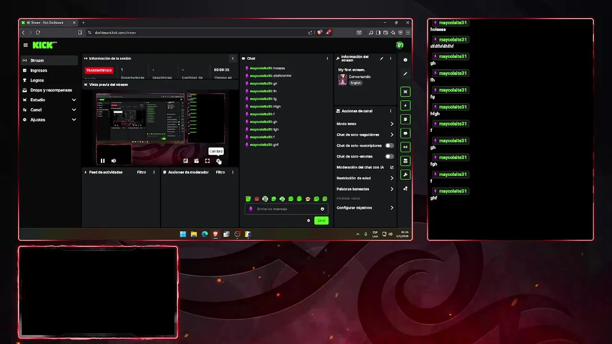612x344 pixels.
Task: Click the pencil icon in right sidebar
Action: click(x=405, y=74)
